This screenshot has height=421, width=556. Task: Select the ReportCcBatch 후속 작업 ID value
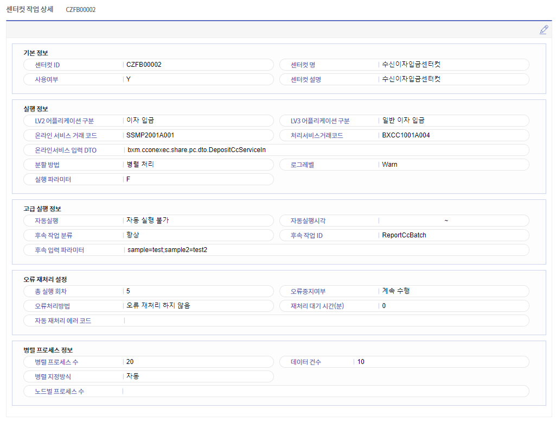tap(404, 235)
